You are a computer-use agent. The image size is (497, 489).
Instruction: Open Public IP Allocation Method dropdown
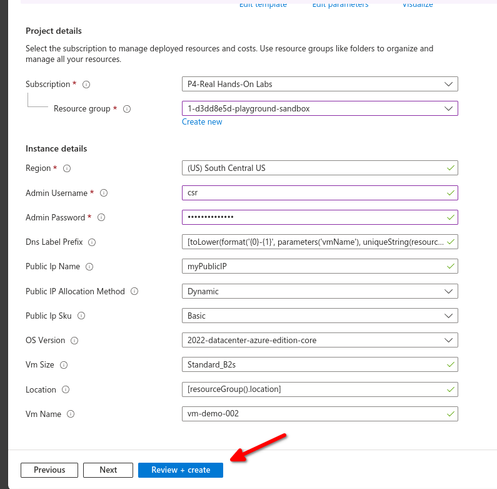tap(319, 291)
